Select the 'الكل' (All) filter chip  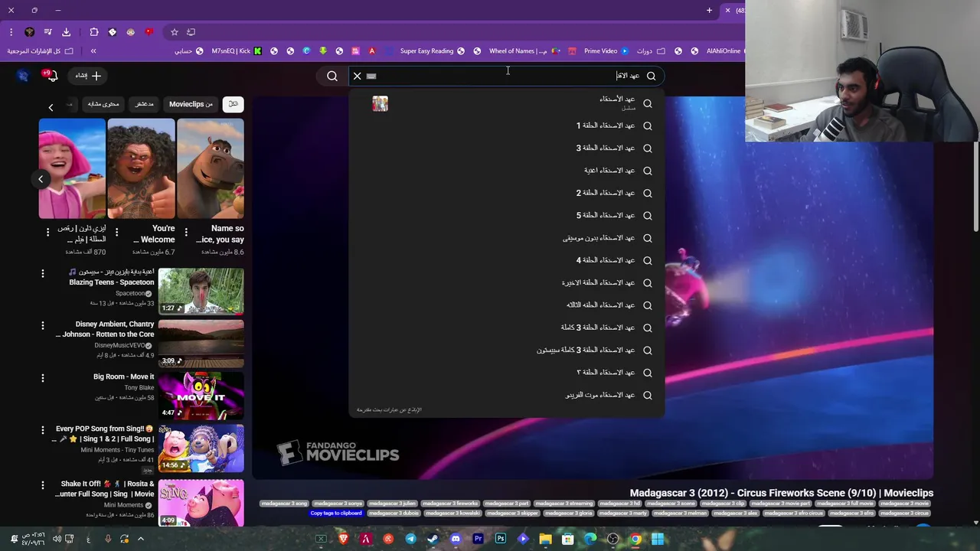point(234,104)
